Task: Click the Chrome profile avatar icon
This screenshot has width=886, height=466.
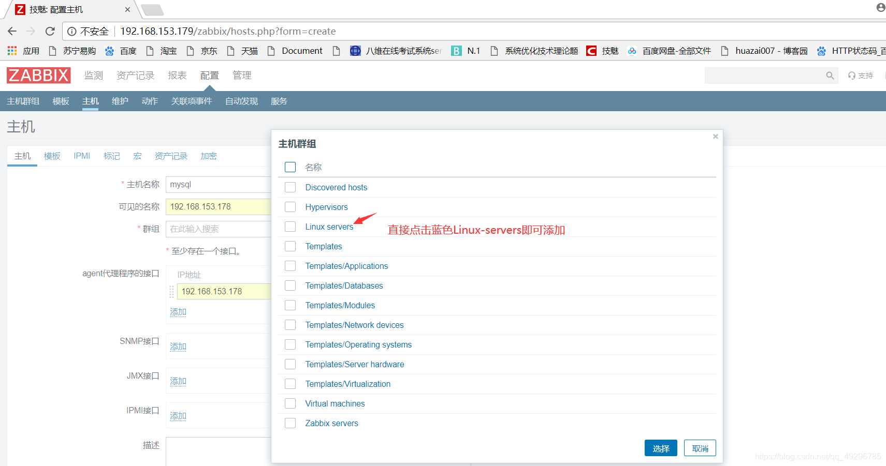Action: point(881,7)
